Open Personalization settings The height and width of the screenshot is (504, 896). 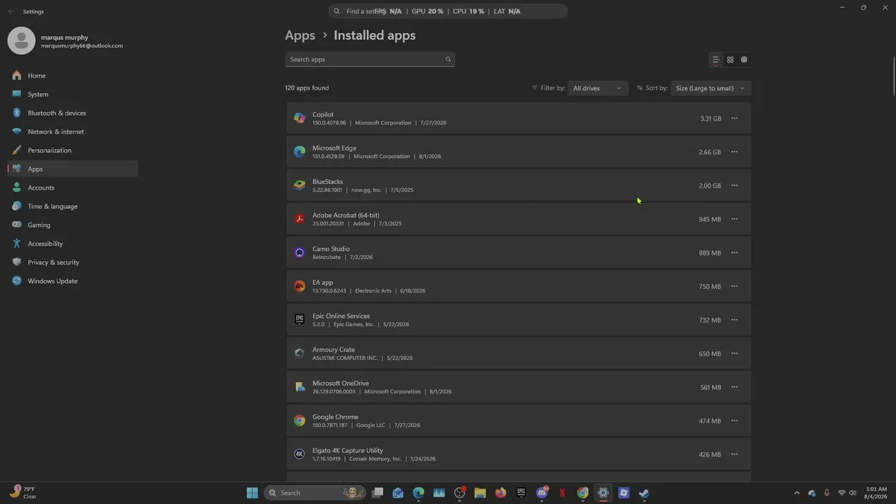tap(73, 150)
